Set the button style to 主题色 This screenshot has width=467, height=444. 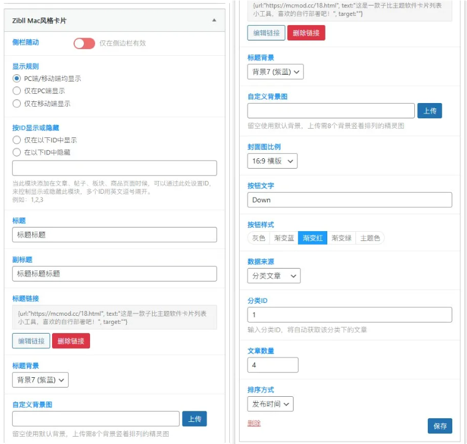click(x=370, y=238)
